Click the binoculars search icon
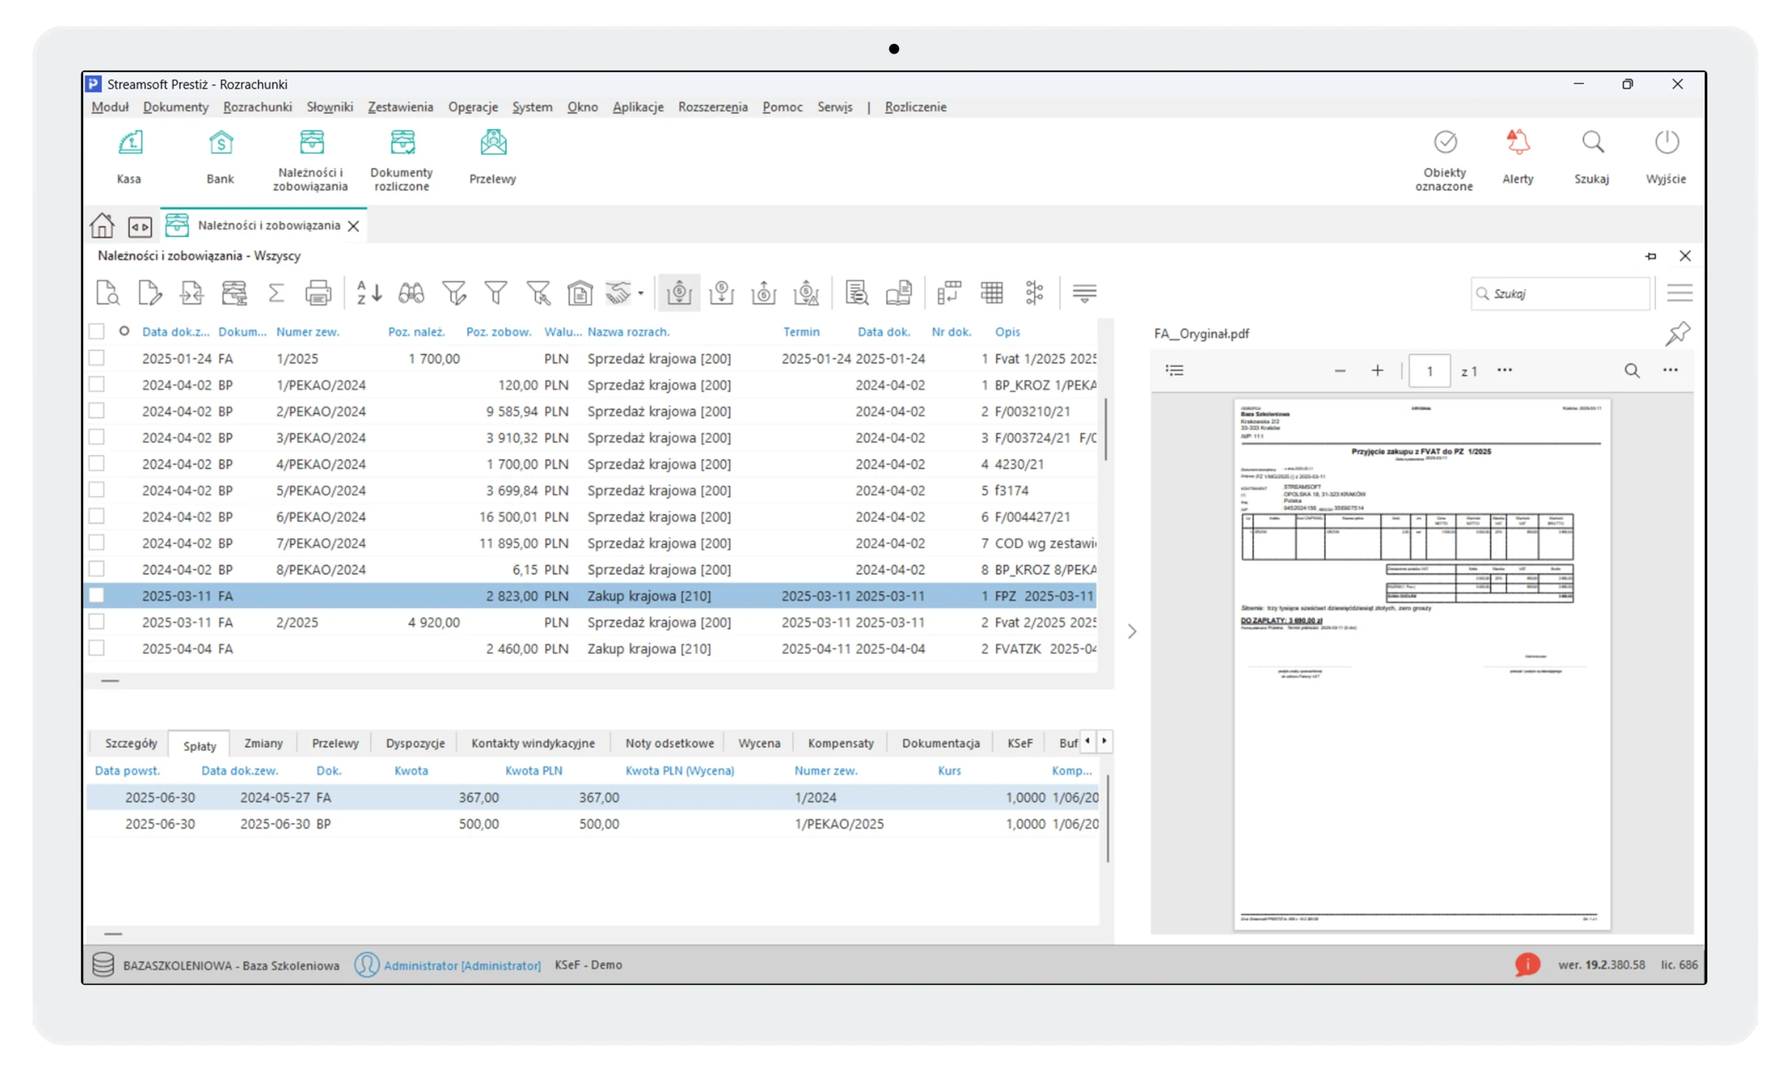 tap(412, 293)
